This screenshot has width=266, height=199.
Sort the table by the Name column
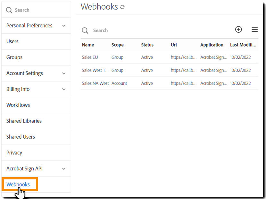pos(88,45)
